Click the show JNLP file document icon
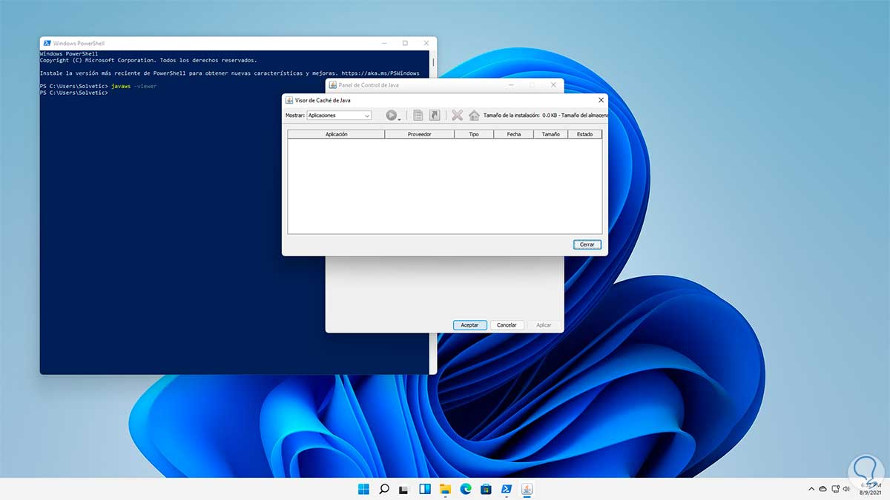Image resolution: width=890 pixels, height=500 pixels. (418, 115)
